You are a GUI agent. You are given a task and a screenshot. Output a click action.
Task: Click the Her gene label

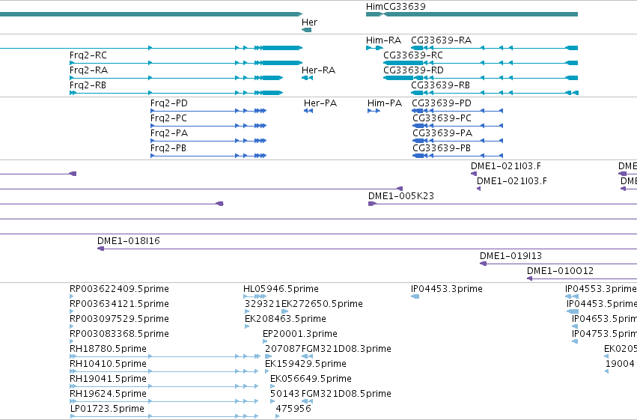coord(309,22)
